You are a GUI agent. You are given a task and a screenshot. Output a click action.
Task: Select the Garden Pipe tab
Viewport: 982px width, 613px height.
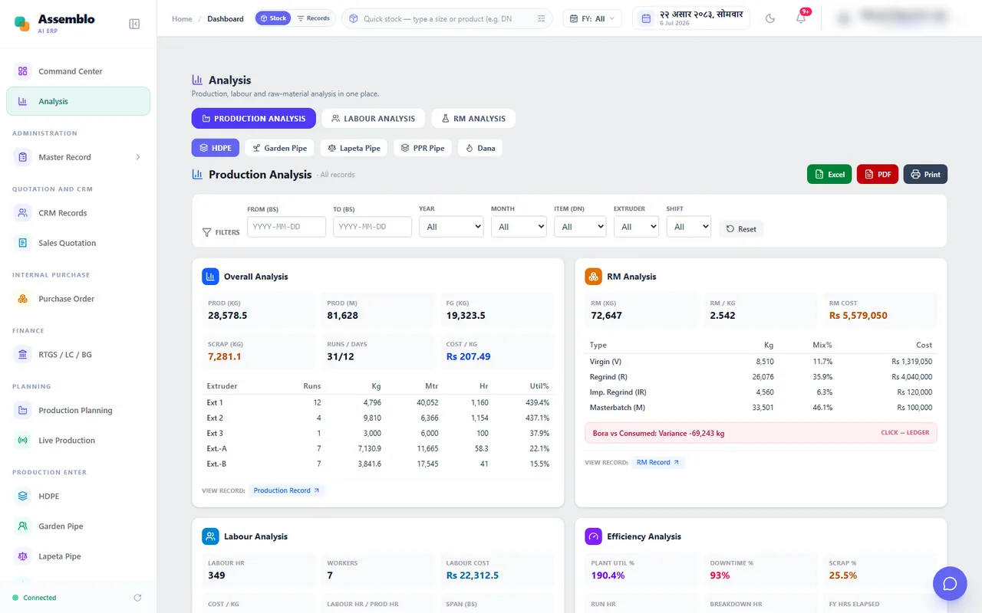[279, 148]
